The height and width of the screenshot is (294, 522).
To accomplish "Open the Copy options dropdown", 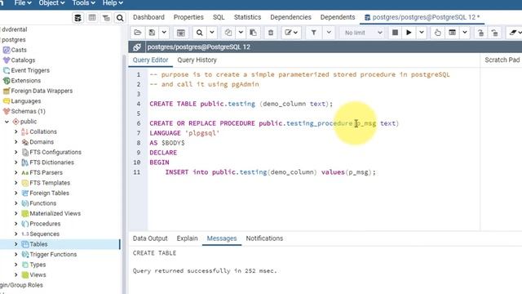I will point(241,33).
